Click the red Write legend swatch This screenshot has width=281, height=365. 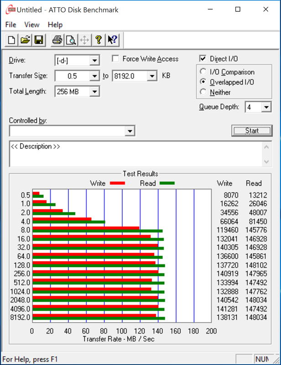(x=117, y=183)
